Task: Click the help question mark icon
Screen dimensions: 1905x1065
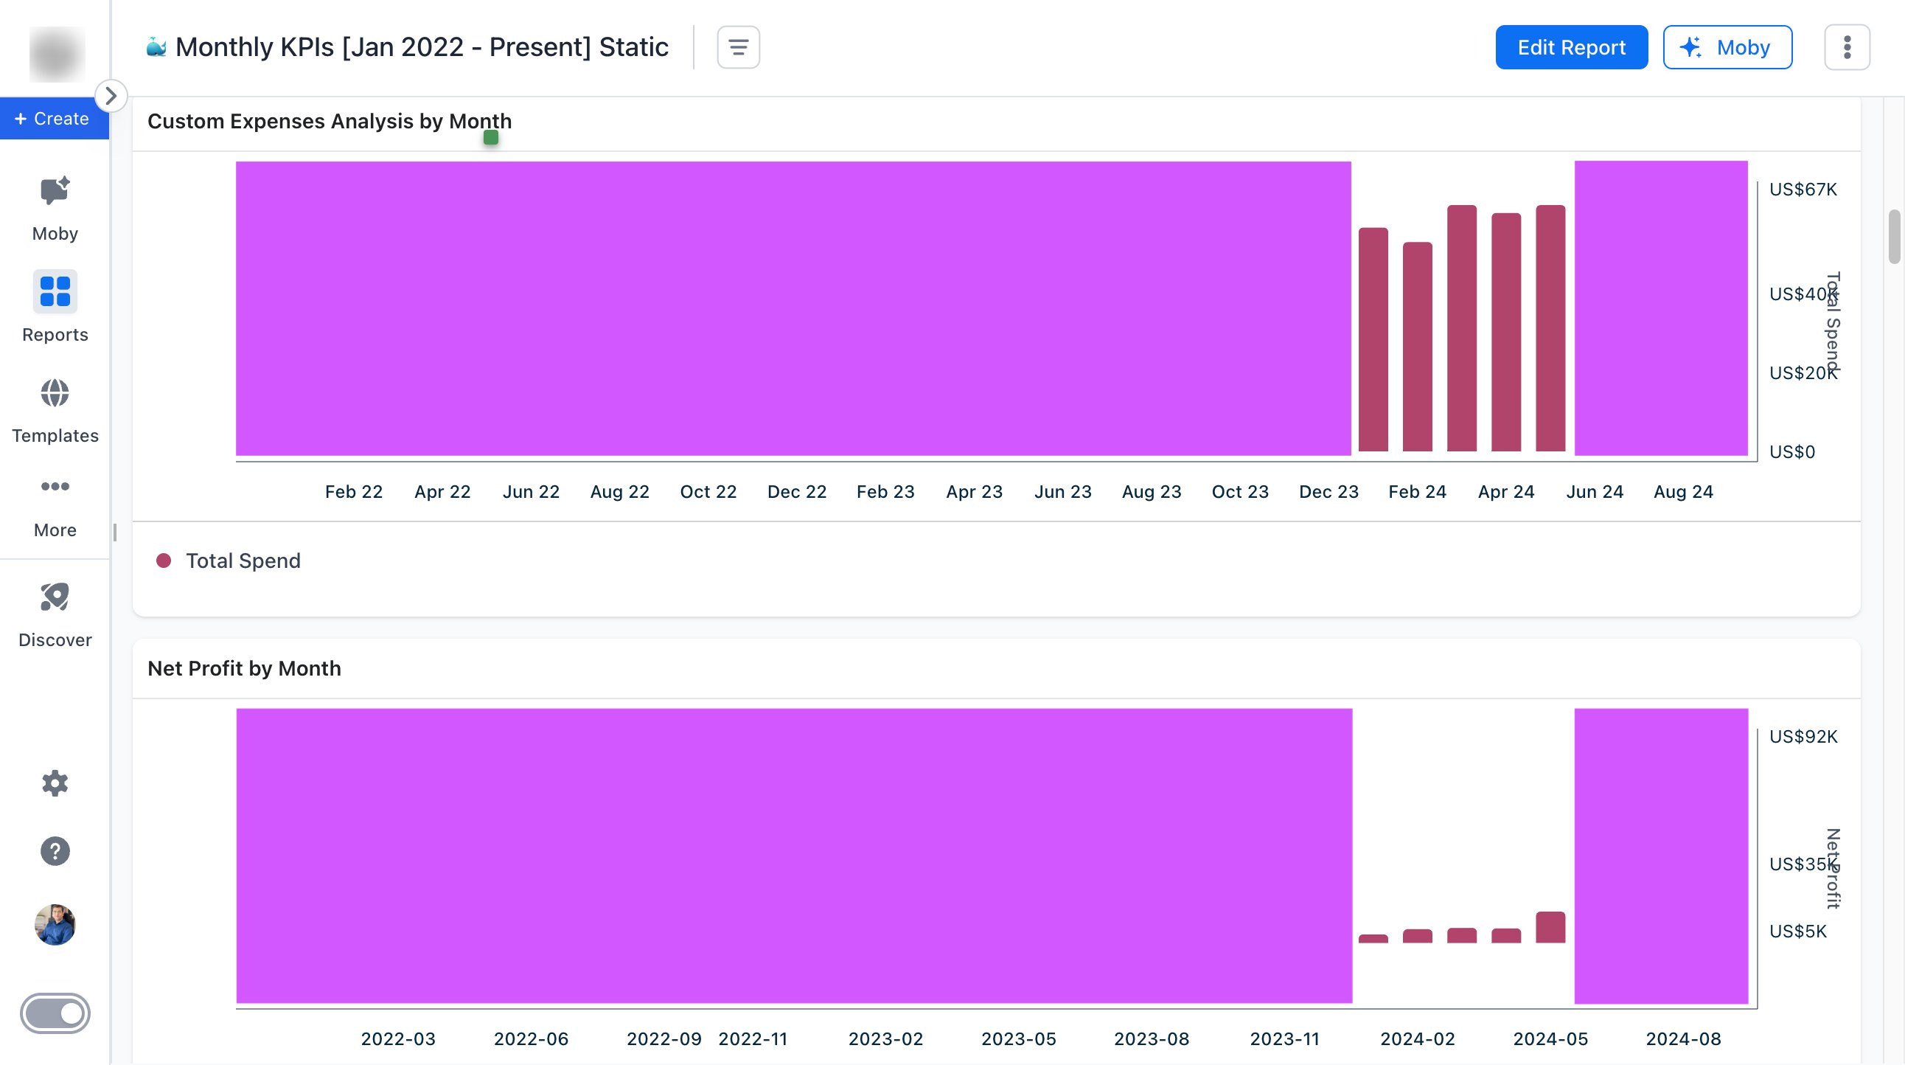Action: 55,851
